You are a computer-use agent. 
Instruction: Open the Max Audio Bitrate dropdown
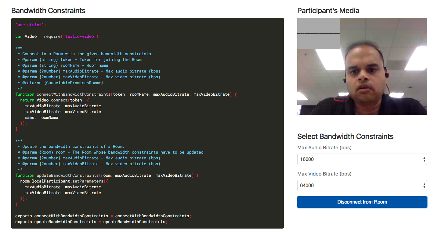pos(362,159)
